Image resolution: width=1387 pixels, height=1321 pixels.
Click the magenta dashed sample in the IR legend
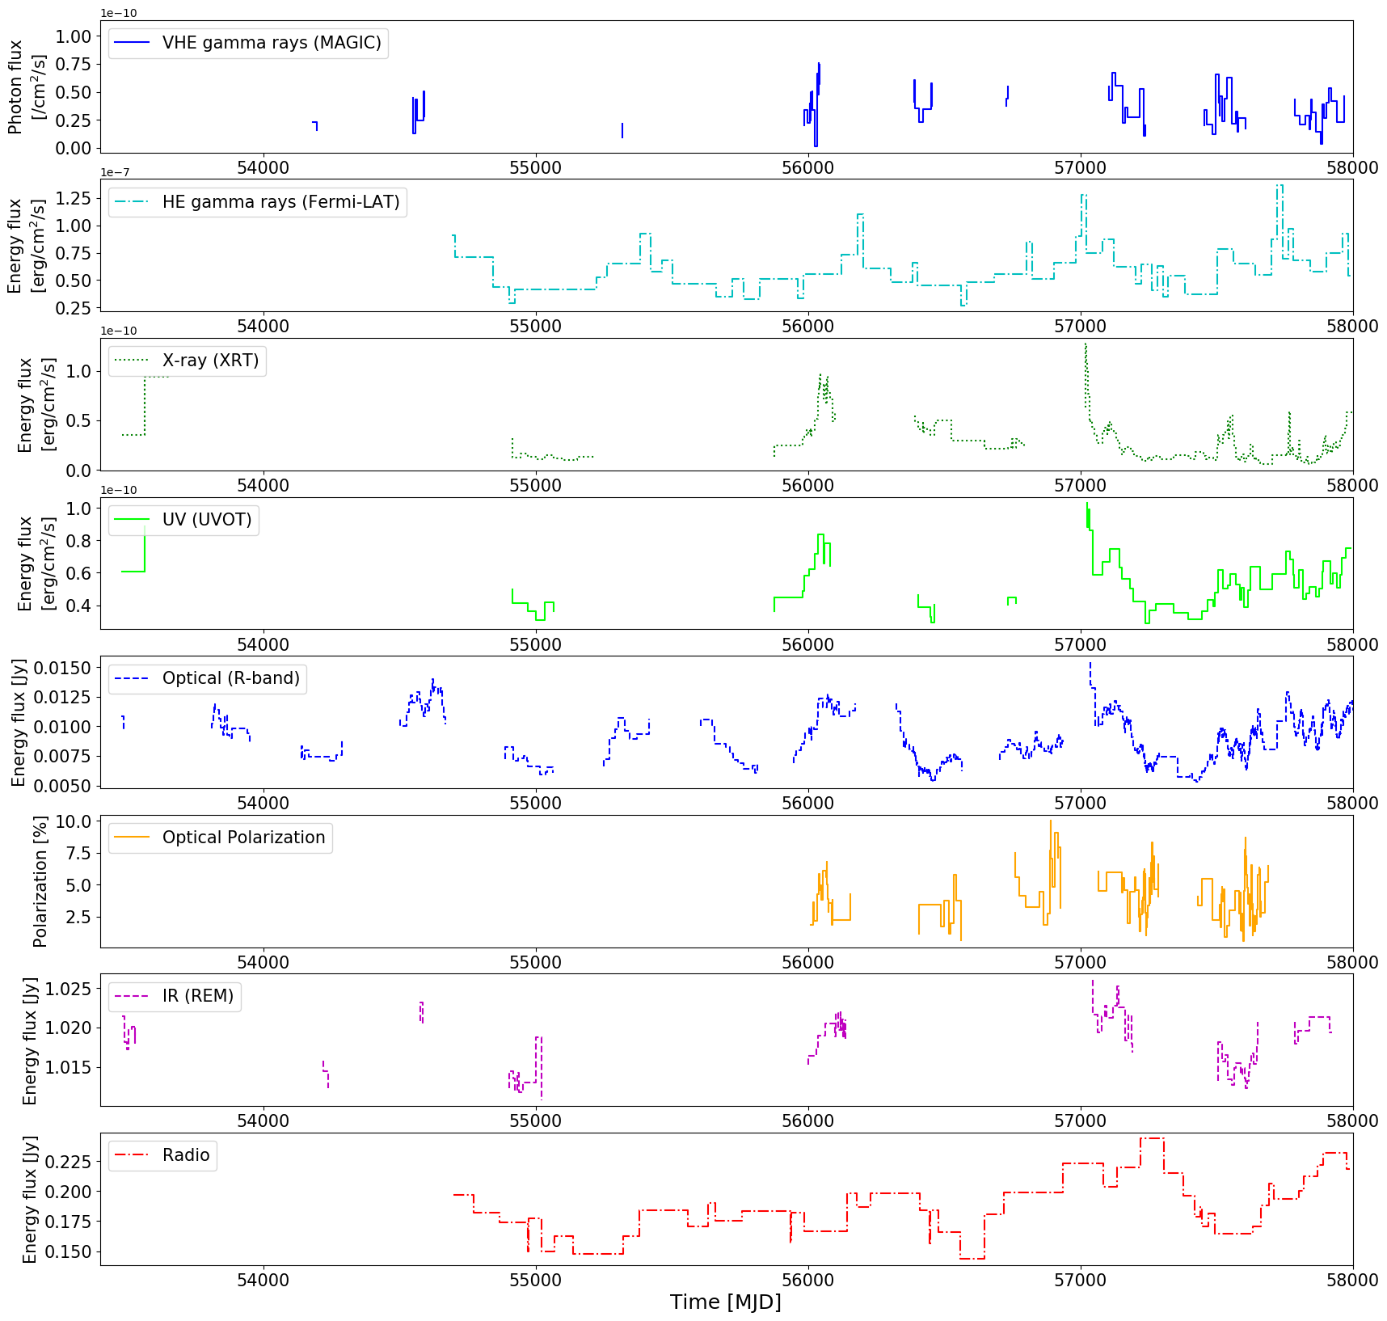coord(133,996)
